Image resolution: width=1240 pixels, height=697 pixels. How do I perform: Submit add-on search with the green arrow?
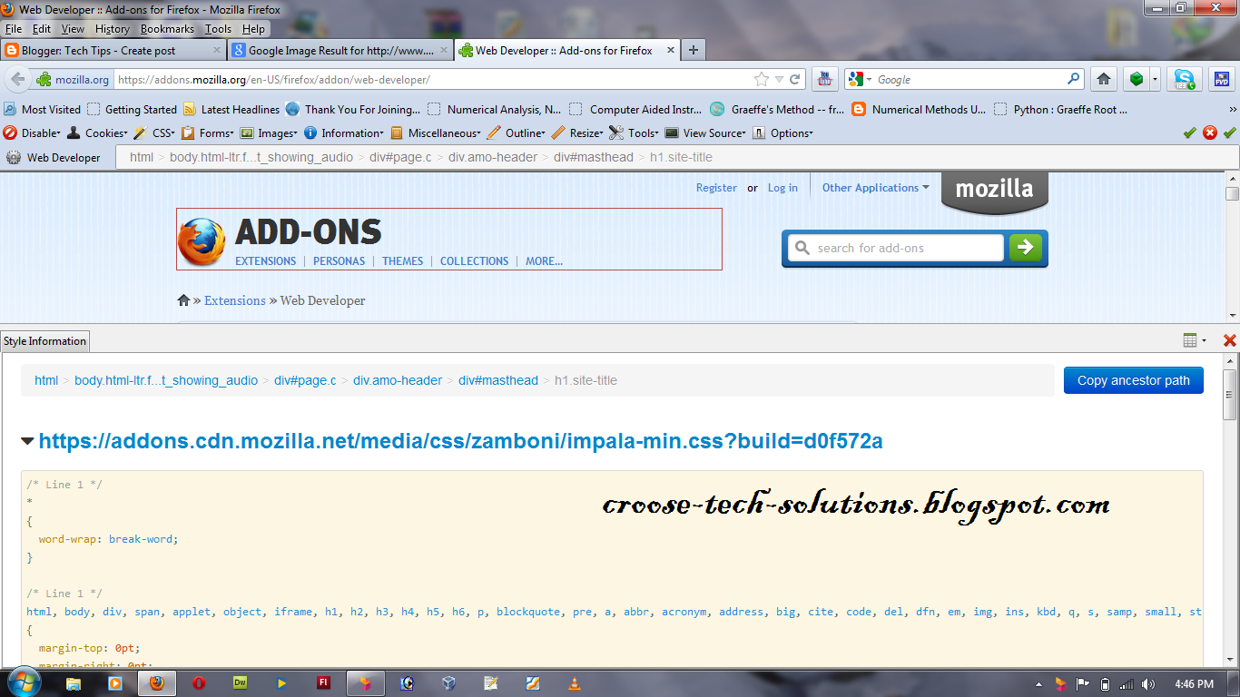(x=1026, y=247)
